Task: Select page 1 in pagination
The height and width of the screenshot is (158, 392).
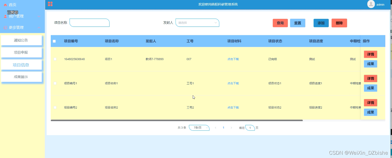Action: [223, 128]
